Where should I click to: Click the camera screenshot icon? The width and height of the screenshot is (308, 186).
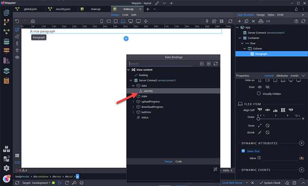pyautogui.click(x=33, y=21)
